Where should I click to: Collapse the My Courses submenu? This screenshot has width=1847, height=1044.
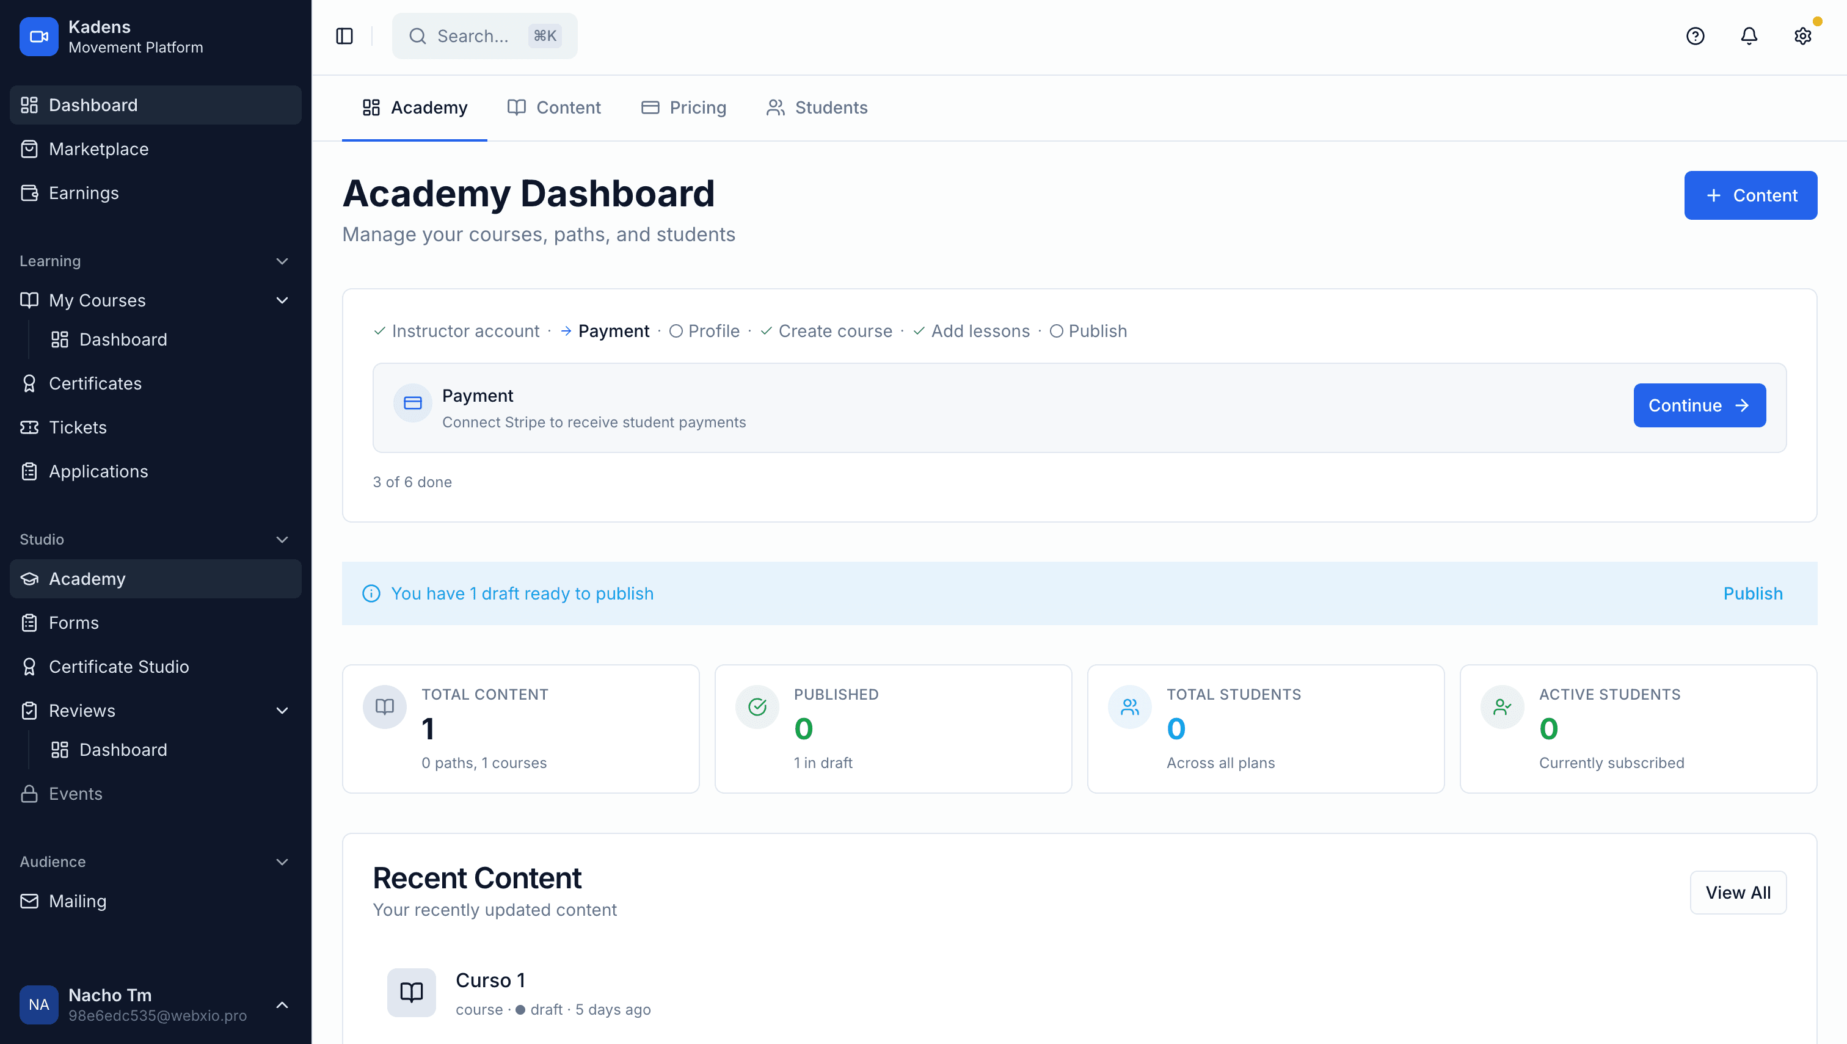pyautogui.click(x=282, y=300)
